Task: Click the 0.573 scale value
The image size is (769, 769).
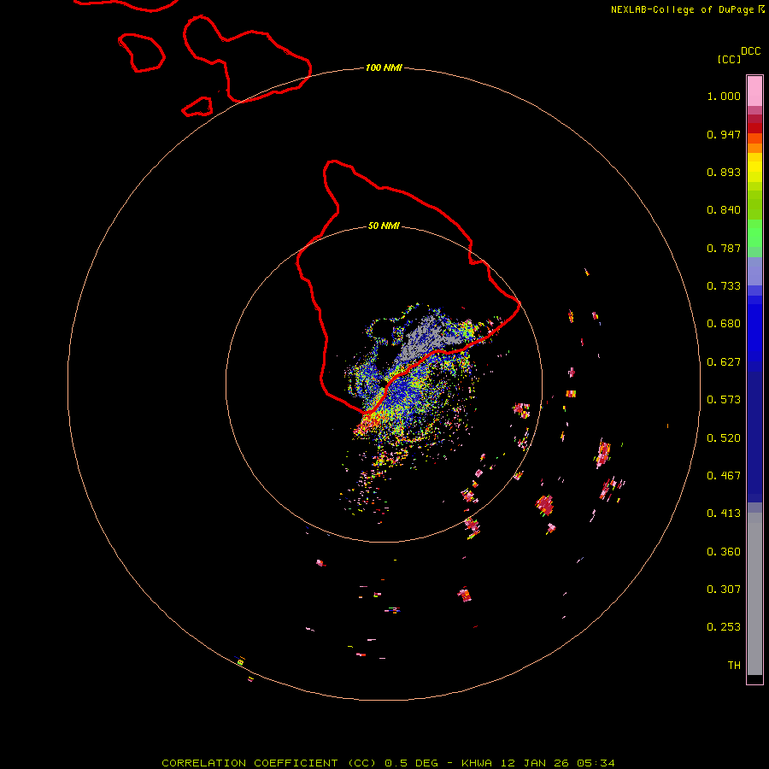Action: click(724, 400)
